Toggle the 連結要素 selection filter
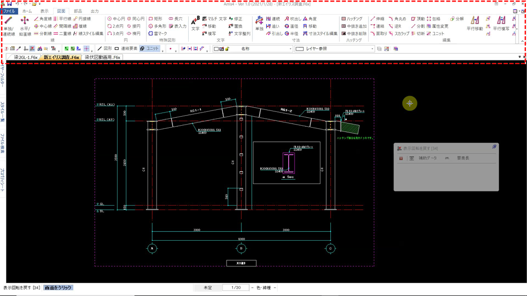 [126, 49]
